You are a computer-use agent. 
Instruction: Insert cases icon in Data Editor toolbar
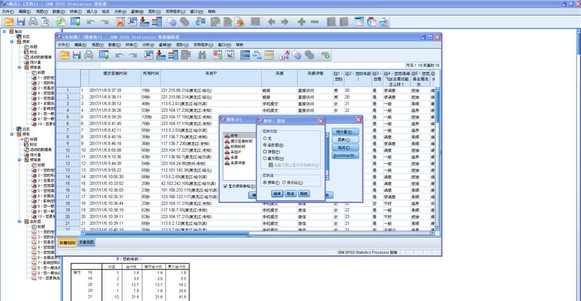217,55
